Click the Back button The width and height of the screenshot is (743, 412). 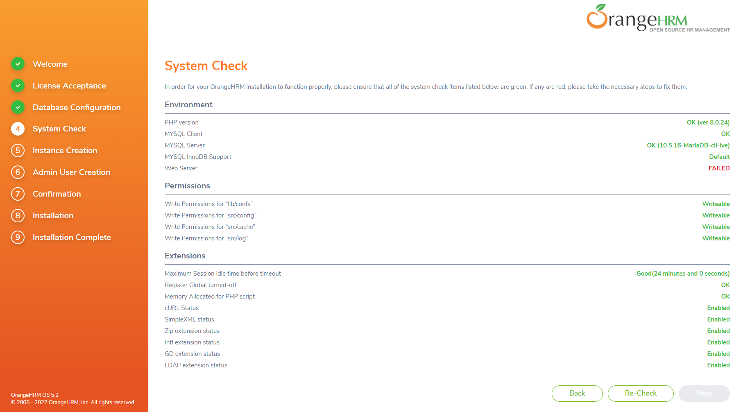pyautogui.click(x=577, y=393)
